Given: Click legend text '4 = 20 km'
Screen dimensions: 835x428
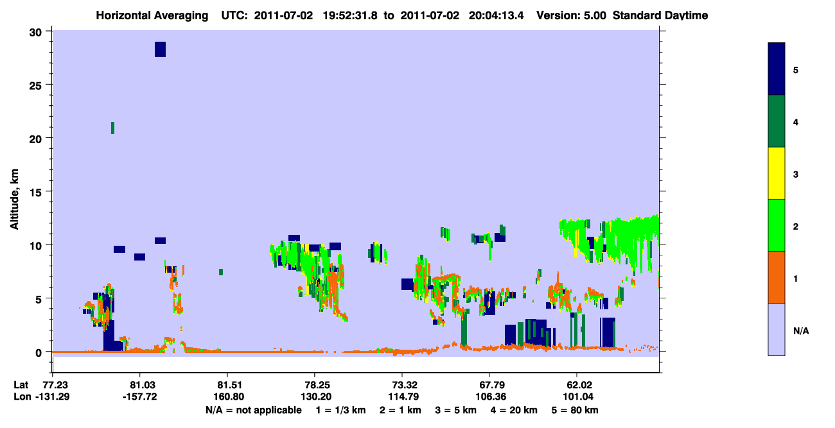Looking at the screenshot, I should (x=514, y=410).
